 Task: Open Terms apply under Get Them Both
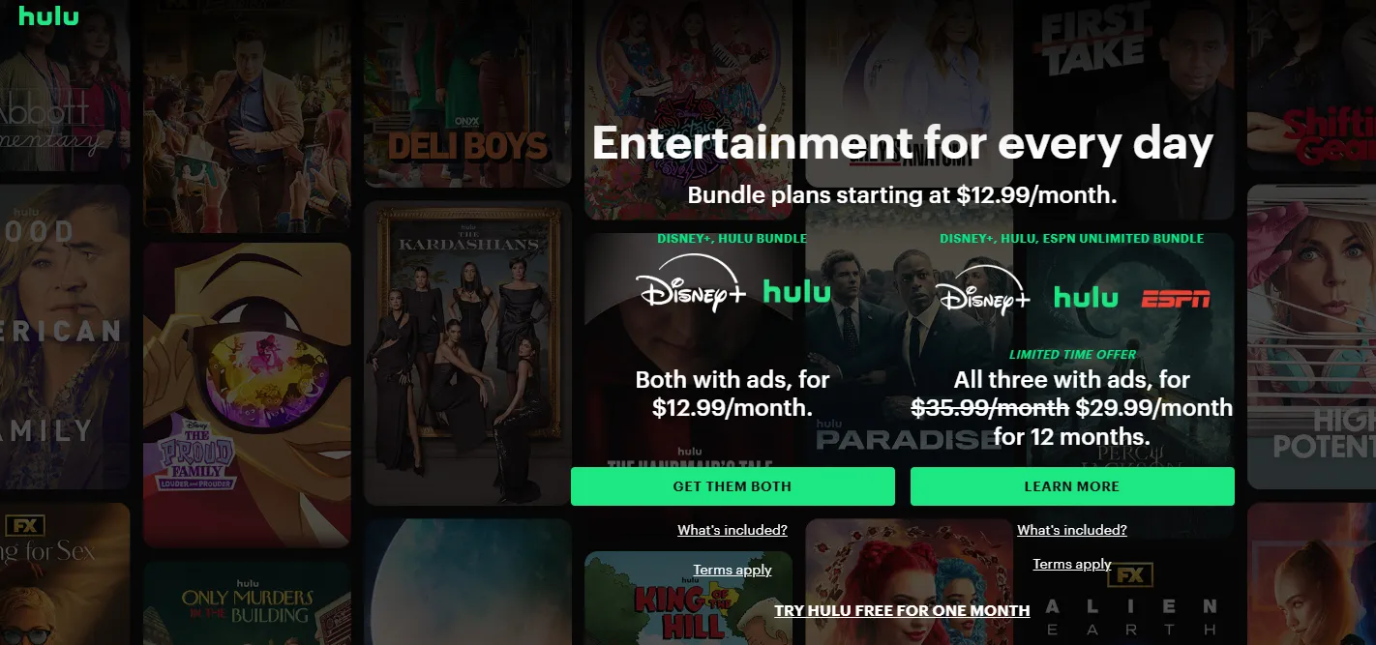click(x=733, y=570)
